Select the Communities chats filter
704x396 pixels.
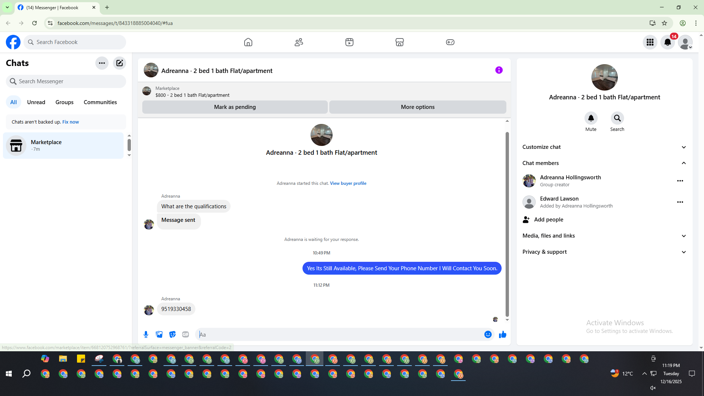click(100, 102)
